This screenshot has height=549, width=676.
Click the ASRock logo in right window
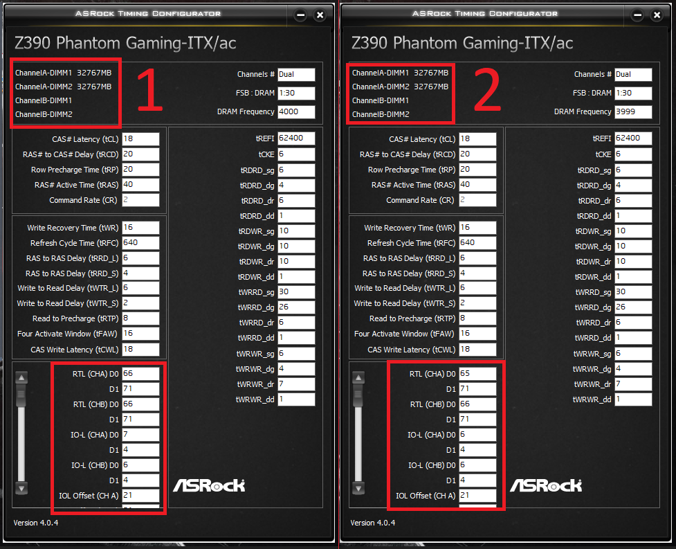click(x=546, y=485)
